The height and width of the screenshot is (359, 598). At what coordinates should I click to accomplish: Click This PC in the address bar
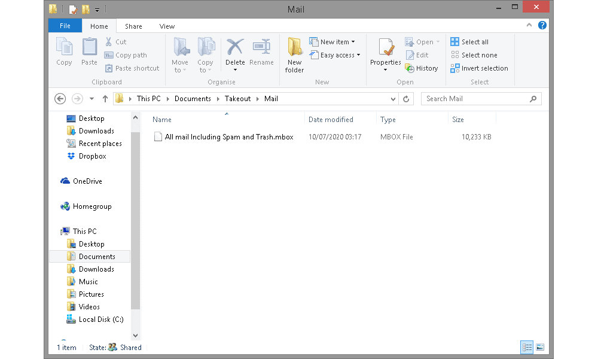(149, 99)
